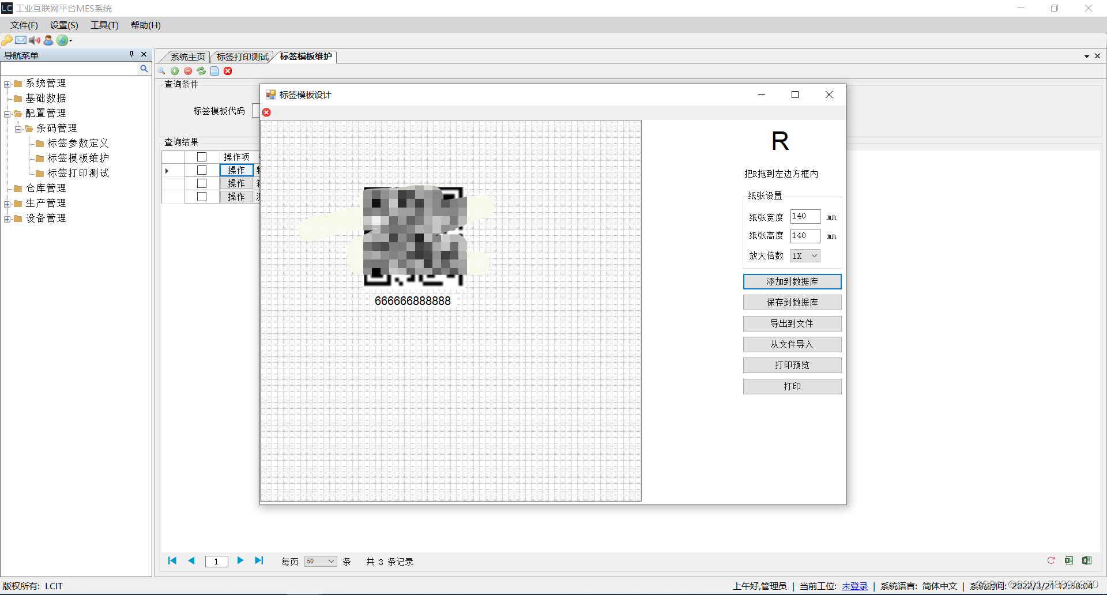Image resolution: width=1107 pixels, height=595 pixels.
Task: Click the key icon in the main toolbar
Action: (7, 40)
